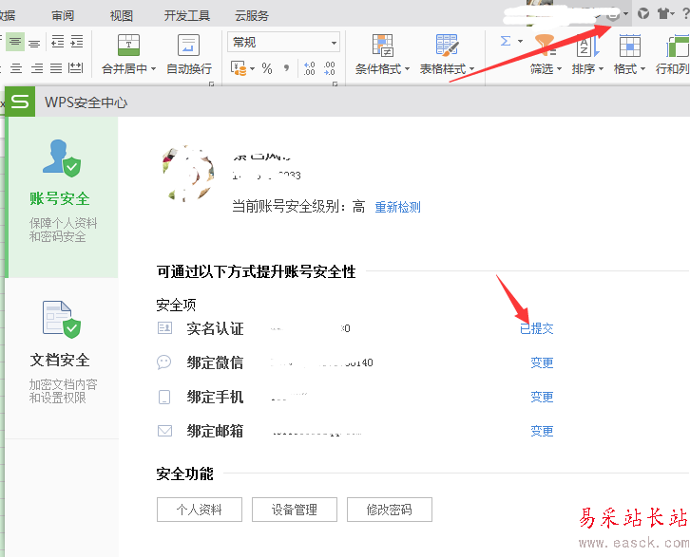Select 文档安全 in the sidebar
This screenshot has width=690, height=557.
(62, 358)
